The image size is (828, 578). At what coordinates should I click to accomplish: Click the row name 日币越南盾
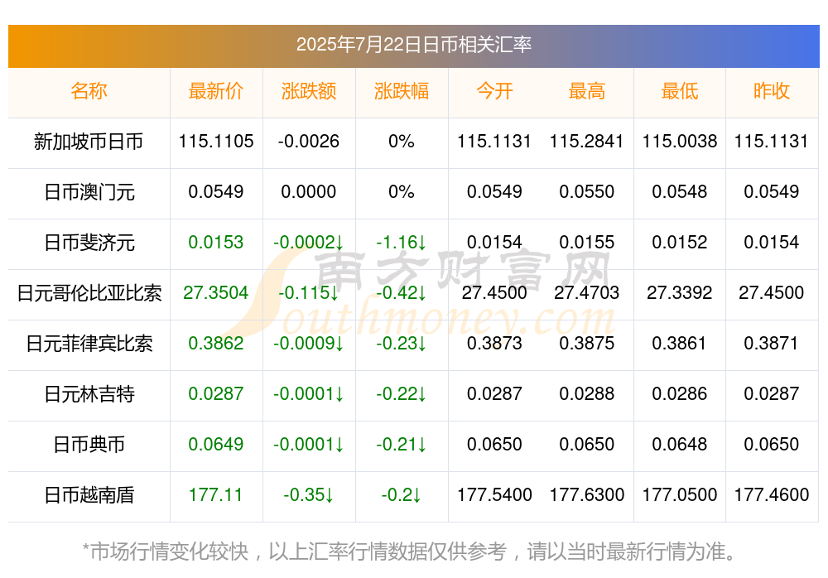tap(89, 495)
